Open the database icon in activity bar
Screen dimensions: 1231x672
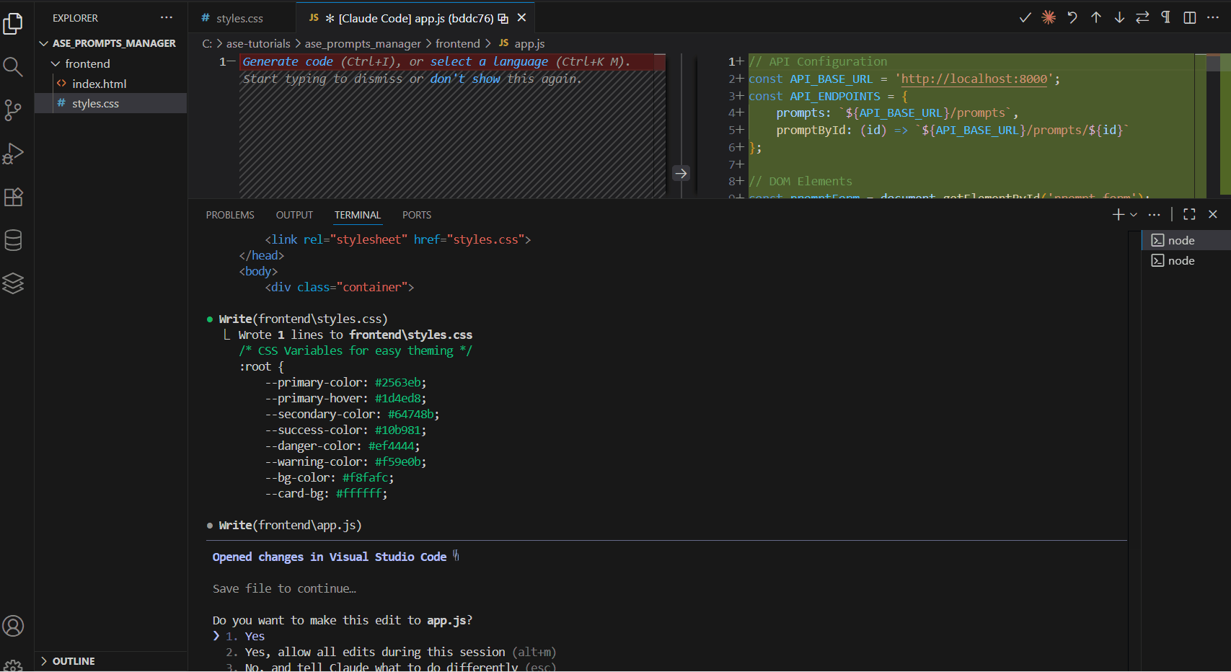click(x=13, y=240)
